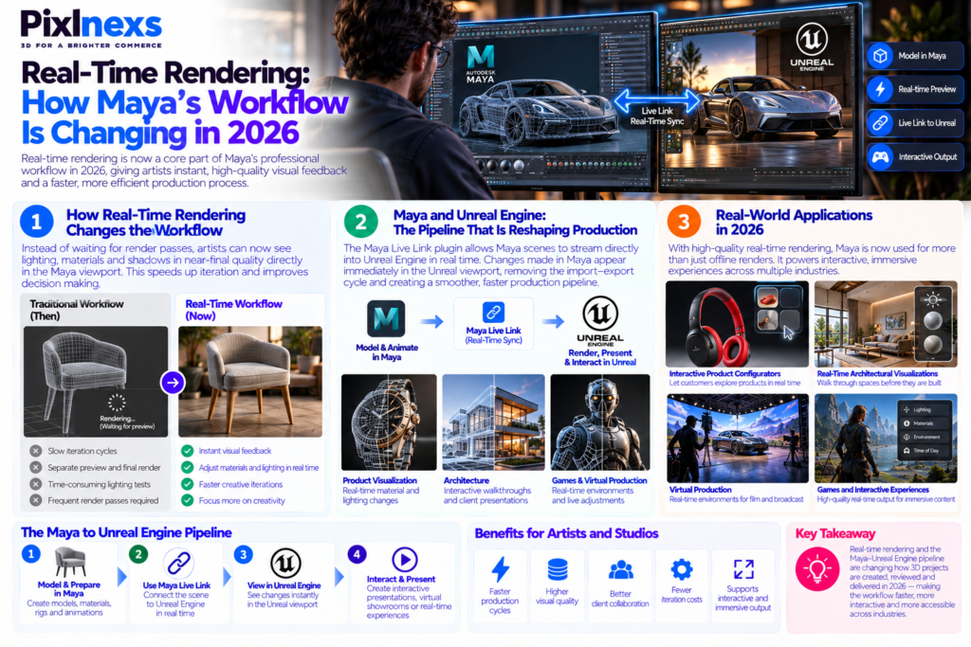Click the cube icon beside Model in Maya
This screenshot has height=647, width=971.
pyautogui.click(x=880, y=56)
